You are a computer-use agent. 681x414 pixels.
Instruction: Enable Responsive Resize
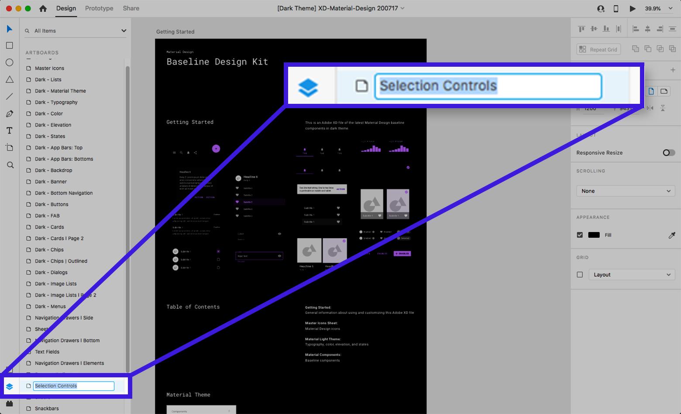(667, 153)
